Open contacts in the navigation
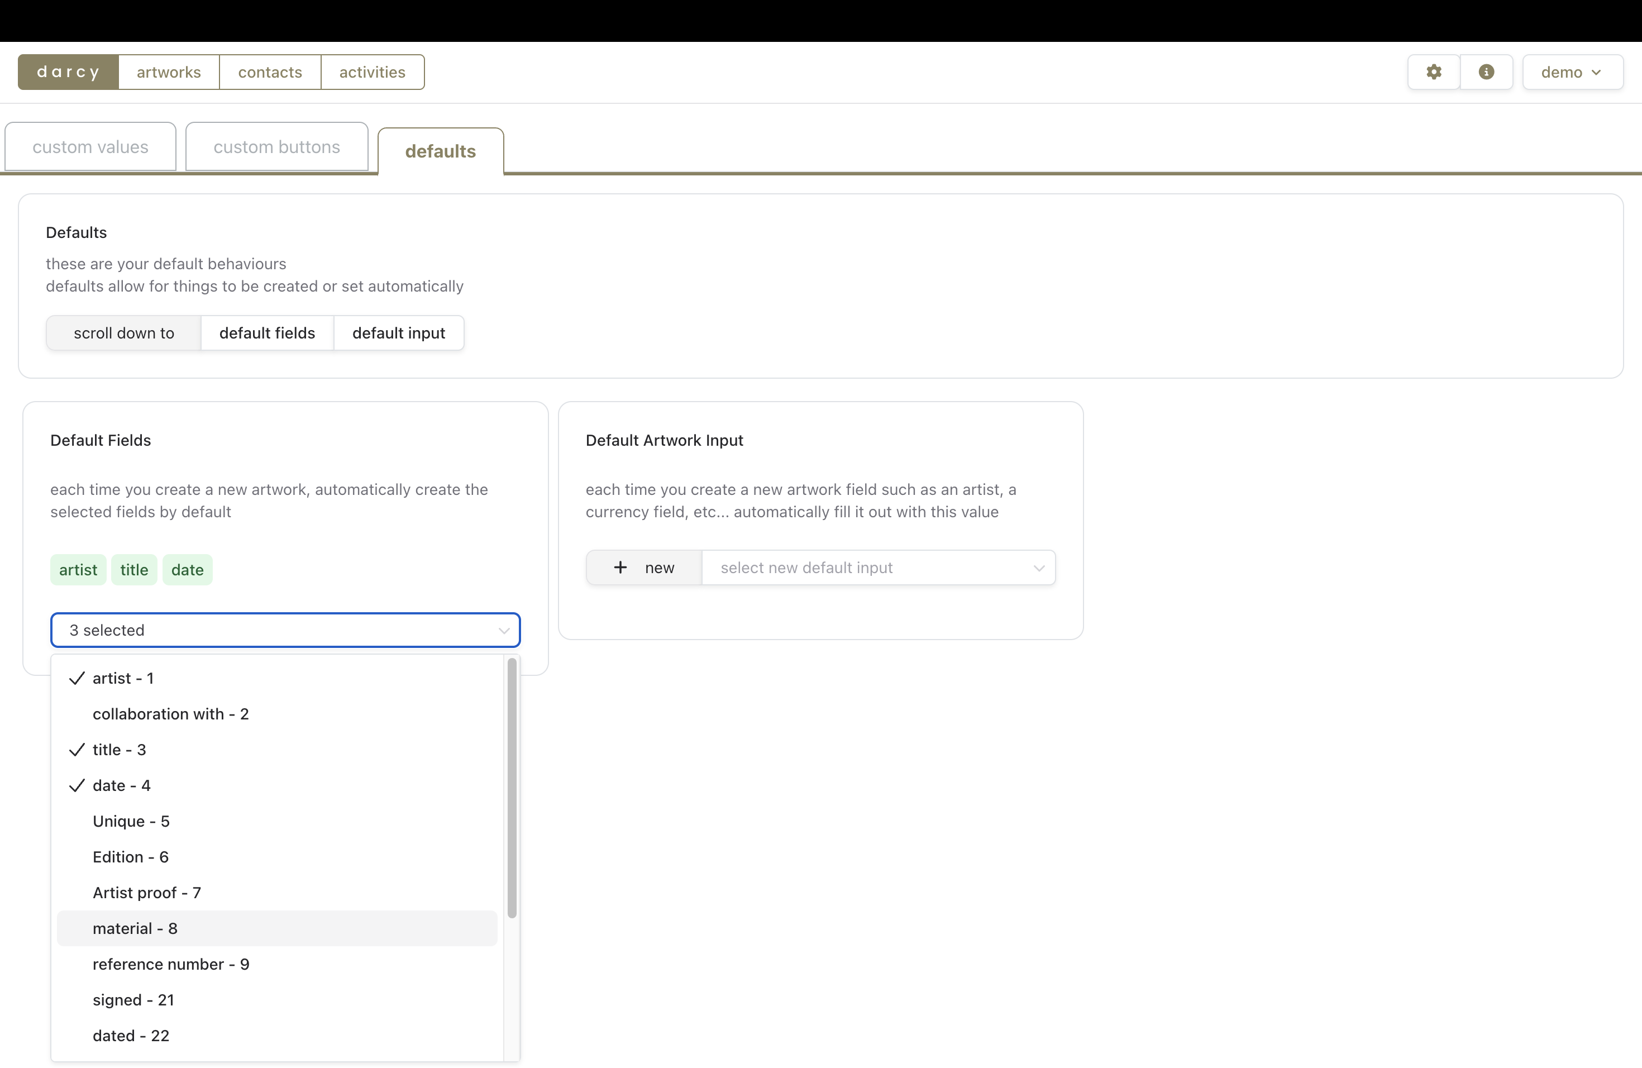The width and height of the screenshot is (1642, 1068). coord(270,71)
